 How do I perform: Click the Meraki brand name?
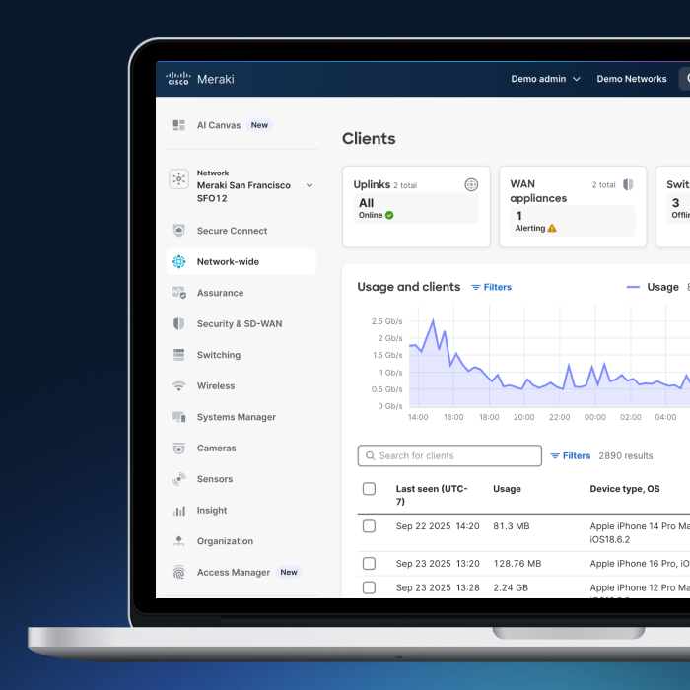click(216, 79)
